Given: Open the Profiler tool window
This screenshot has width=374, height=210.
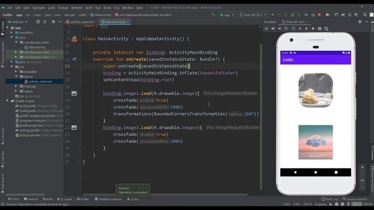Looking at the screenshot, I should tap(83, 199).
